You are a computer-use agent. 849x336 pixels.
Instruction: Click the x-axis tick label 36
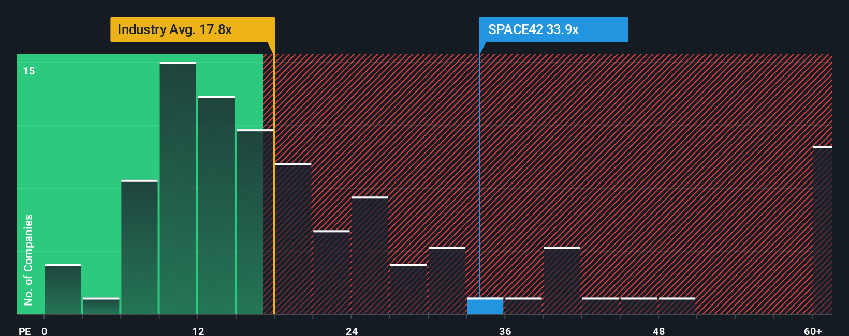click(x=505, y=331)
